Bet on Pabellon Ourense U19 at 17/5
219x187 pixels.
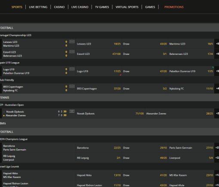pos(191,71)
